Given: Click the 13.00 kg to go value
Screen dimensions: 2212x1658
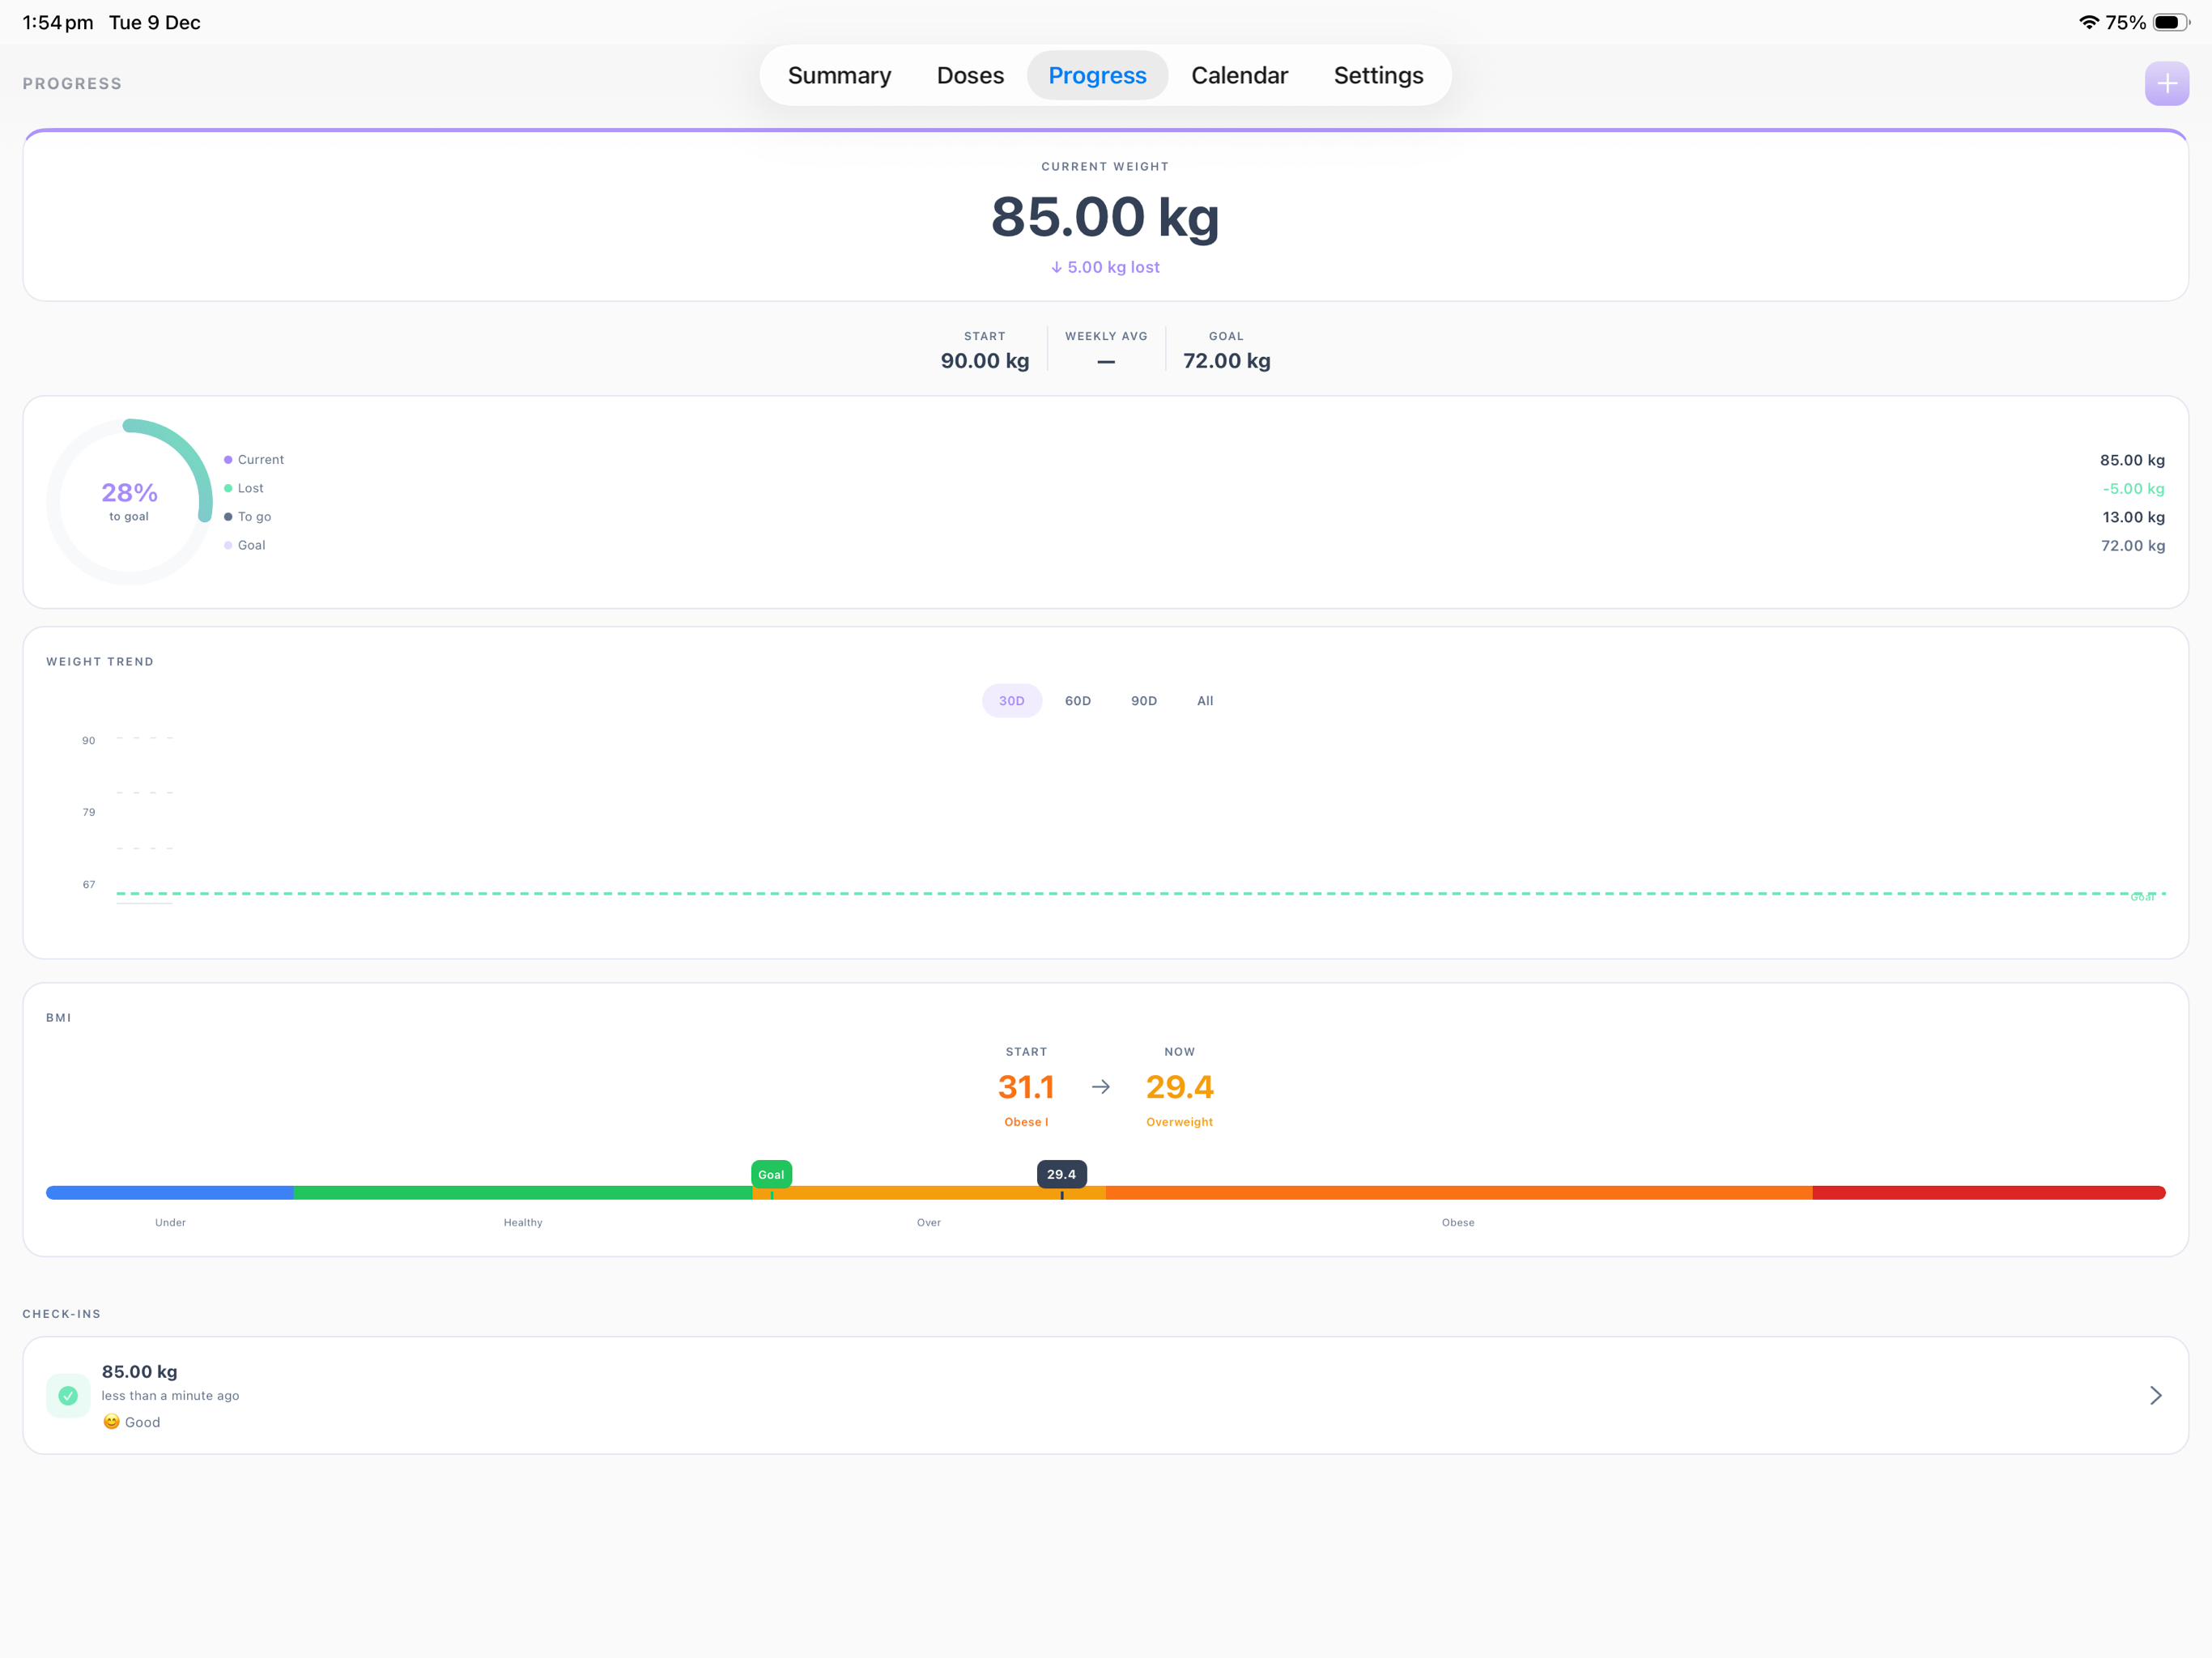Looking at the screenshot, I should [2133, 517].
